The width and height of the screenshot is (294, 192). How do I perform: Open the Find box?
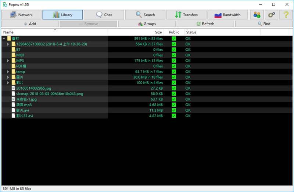(264, 24)
